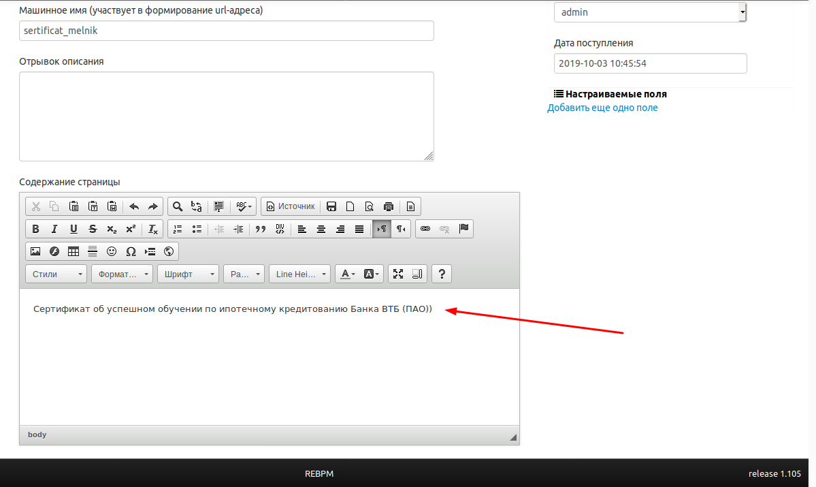This screenshot has width=816, height=487.
Task: Set text direction left to right
Action: click(x=382, y=229)
